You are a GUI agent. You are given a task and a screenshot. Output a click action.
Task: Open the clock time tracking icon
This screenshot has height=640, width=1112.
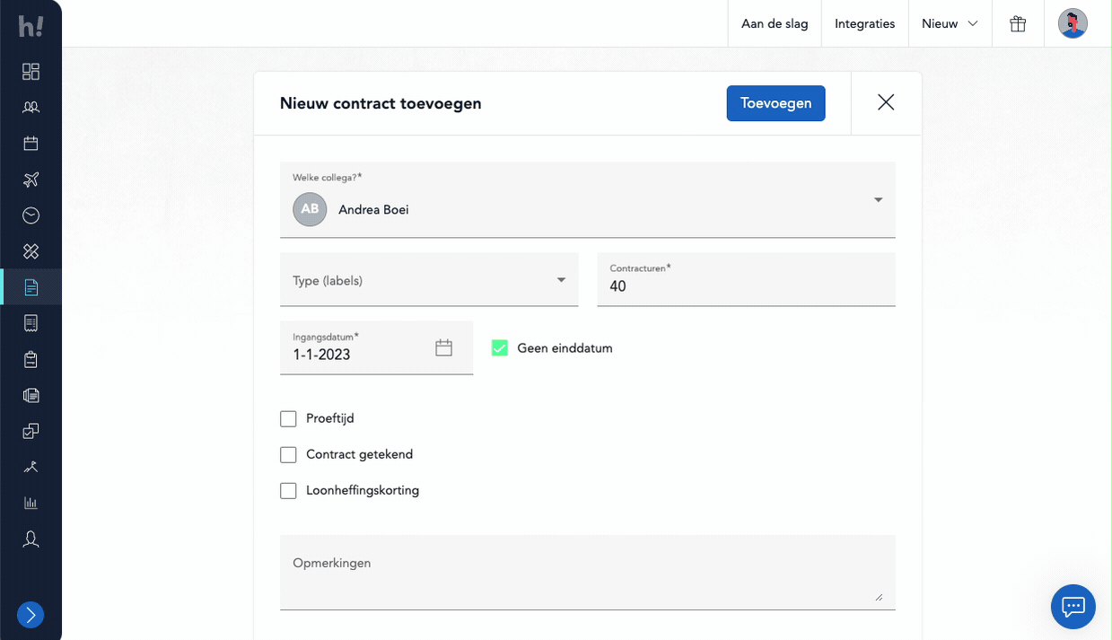coord(31,215)
